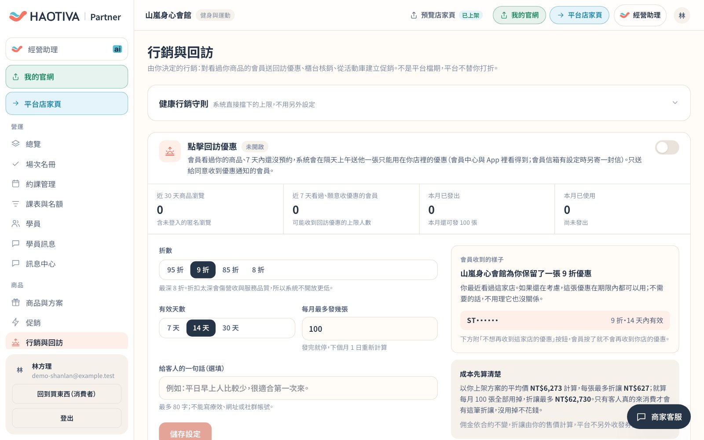This screenshot has height=440, width=704.
Task: Click the ai badge on 經營助理
Action: 117,49
